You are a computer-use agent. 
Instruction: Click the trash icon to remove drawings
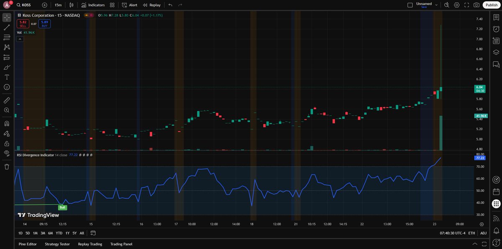coord(7,167)
